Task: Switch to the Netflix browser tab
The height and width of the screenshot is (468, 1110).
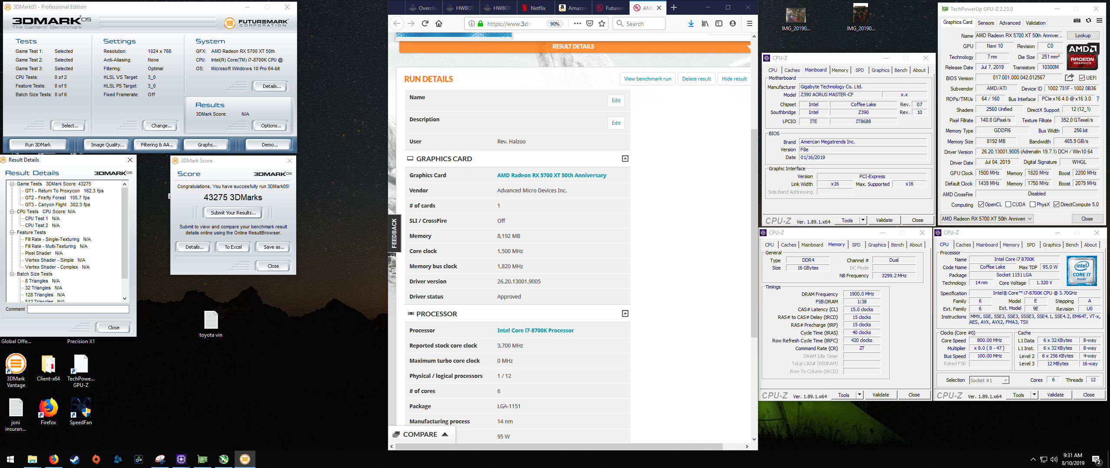Action: pyautogui.click(x=535, y=8)
